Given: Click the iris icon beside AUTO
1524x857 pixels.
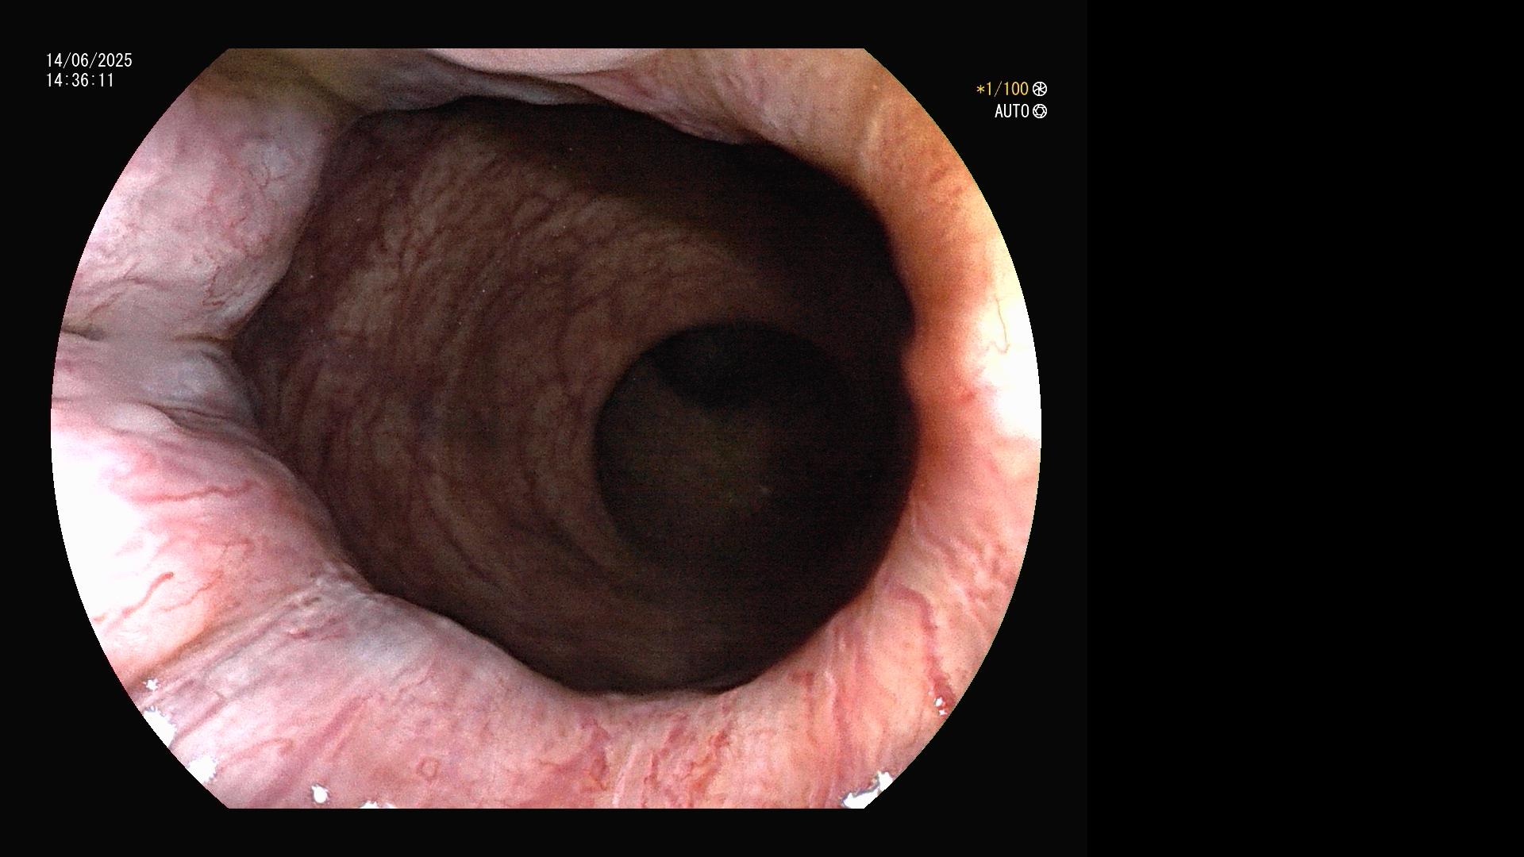Looking at the screenshot, I should coord(1040,111).
